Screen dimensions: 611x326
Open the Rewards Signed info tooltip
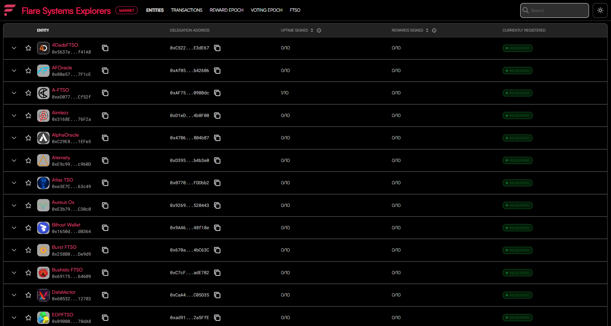point(434,30)
